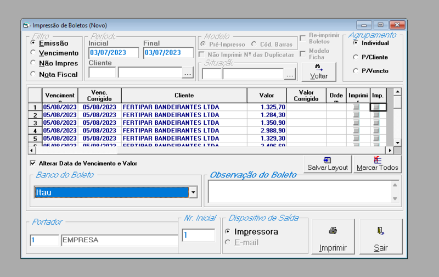
Task: Toggle Re-imprimir Boletos checkbox
Action: pyautogui.click(x=303, y=38)
